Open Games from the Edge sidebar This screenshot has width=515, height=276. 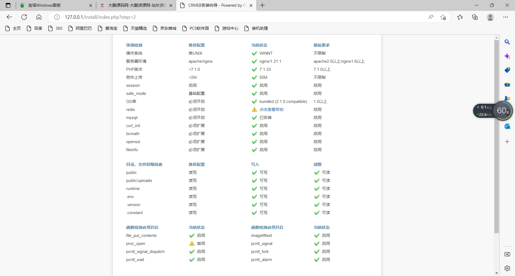coord(507,98)
